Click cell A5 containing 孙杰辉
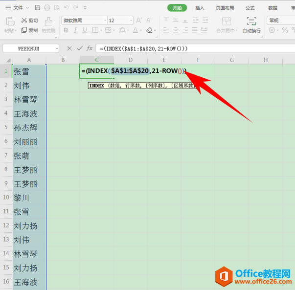The width and height of the screenshot is (295, 290). 29,127
